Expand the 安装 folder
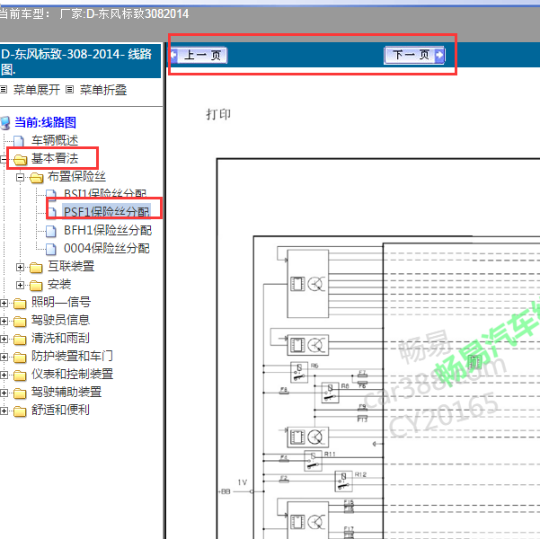 [21, 285]
